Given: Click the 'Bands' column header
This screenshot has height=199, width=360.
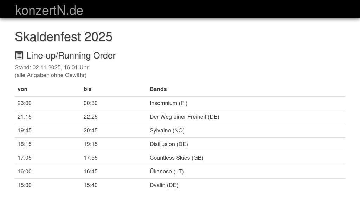Looking at the screenshot, I should point(158,89).
